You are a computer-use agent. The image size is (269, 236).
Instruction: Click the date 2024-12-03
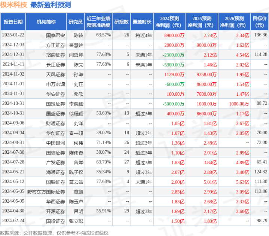(x=13, y=45)
